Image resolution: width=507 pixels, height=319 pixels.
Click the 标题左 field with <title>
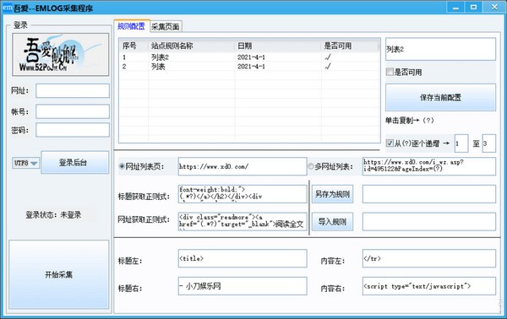(243, 258)
